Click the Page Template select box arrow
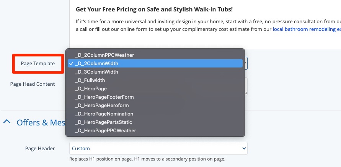 (x=246, y=63)
